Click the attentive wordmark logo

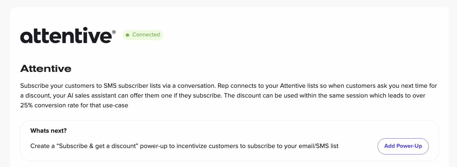coord(66,35)
